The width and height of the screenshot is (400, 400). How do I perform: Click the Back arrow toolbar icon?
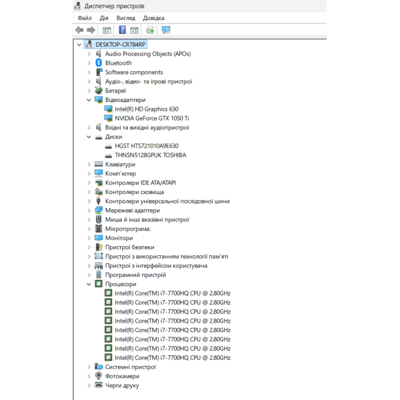pos(79,30)
